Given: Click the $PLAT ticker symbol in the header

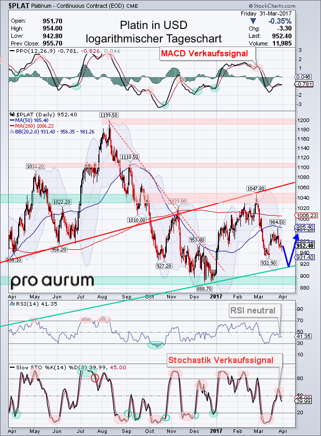Looking at the screenshot, I should (x=18, y=6).
